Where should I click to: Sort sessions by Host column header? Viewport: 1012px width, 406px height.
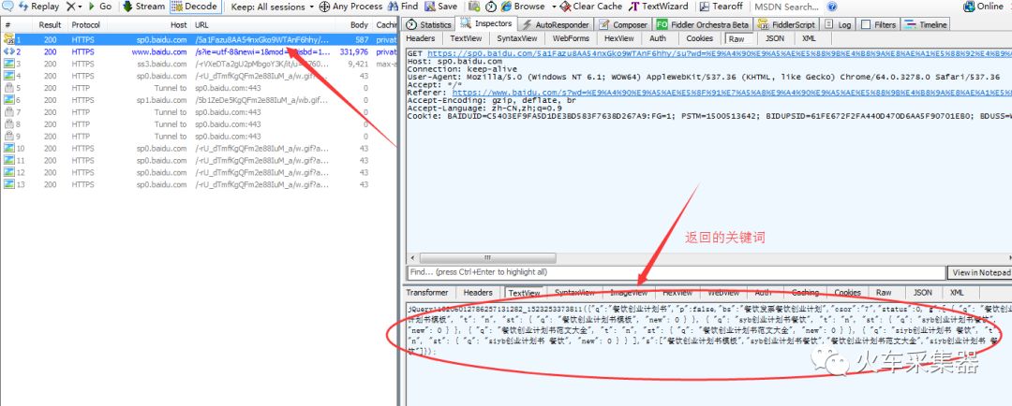point(179,24)
